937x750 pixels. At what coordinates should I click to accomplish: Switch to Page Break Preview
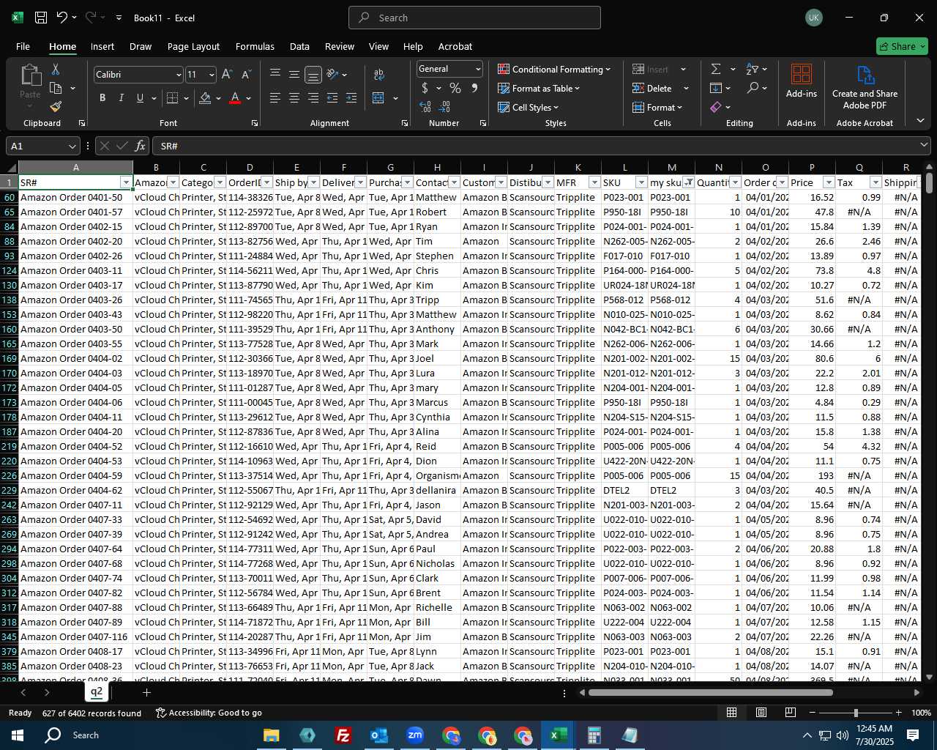click(791, 713)
